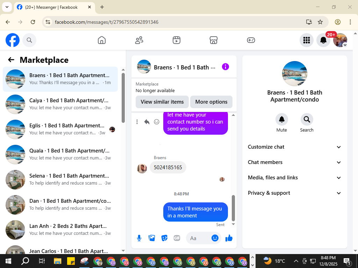Expand Customize chat section
358x268 pixels.
(x=294, y=147)
